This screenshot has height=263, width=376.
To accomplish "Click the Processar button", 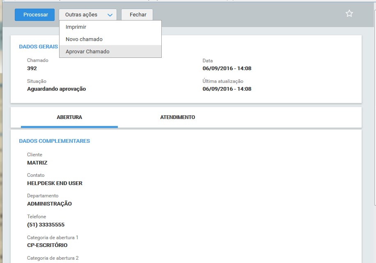I will coord(34,14).
